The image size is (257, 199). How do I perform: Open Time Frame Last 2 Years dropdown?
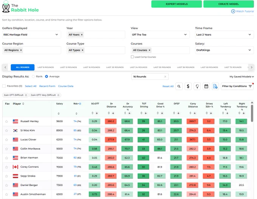(x=224, y=34)
